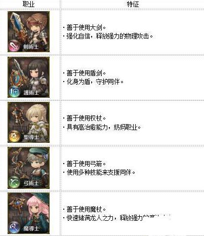Click the 魔導士 character portrait
Viewport: 204px width, 236px height.
(x=29, y=213)
